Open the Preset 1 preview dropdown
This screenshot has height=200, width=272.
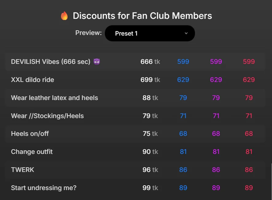150,33
